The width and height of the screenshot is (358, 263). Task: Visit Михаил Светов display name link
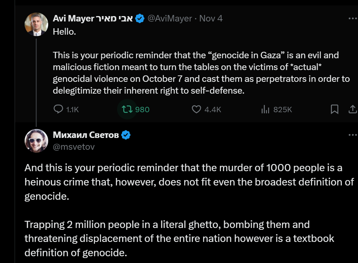pos(86,135)
